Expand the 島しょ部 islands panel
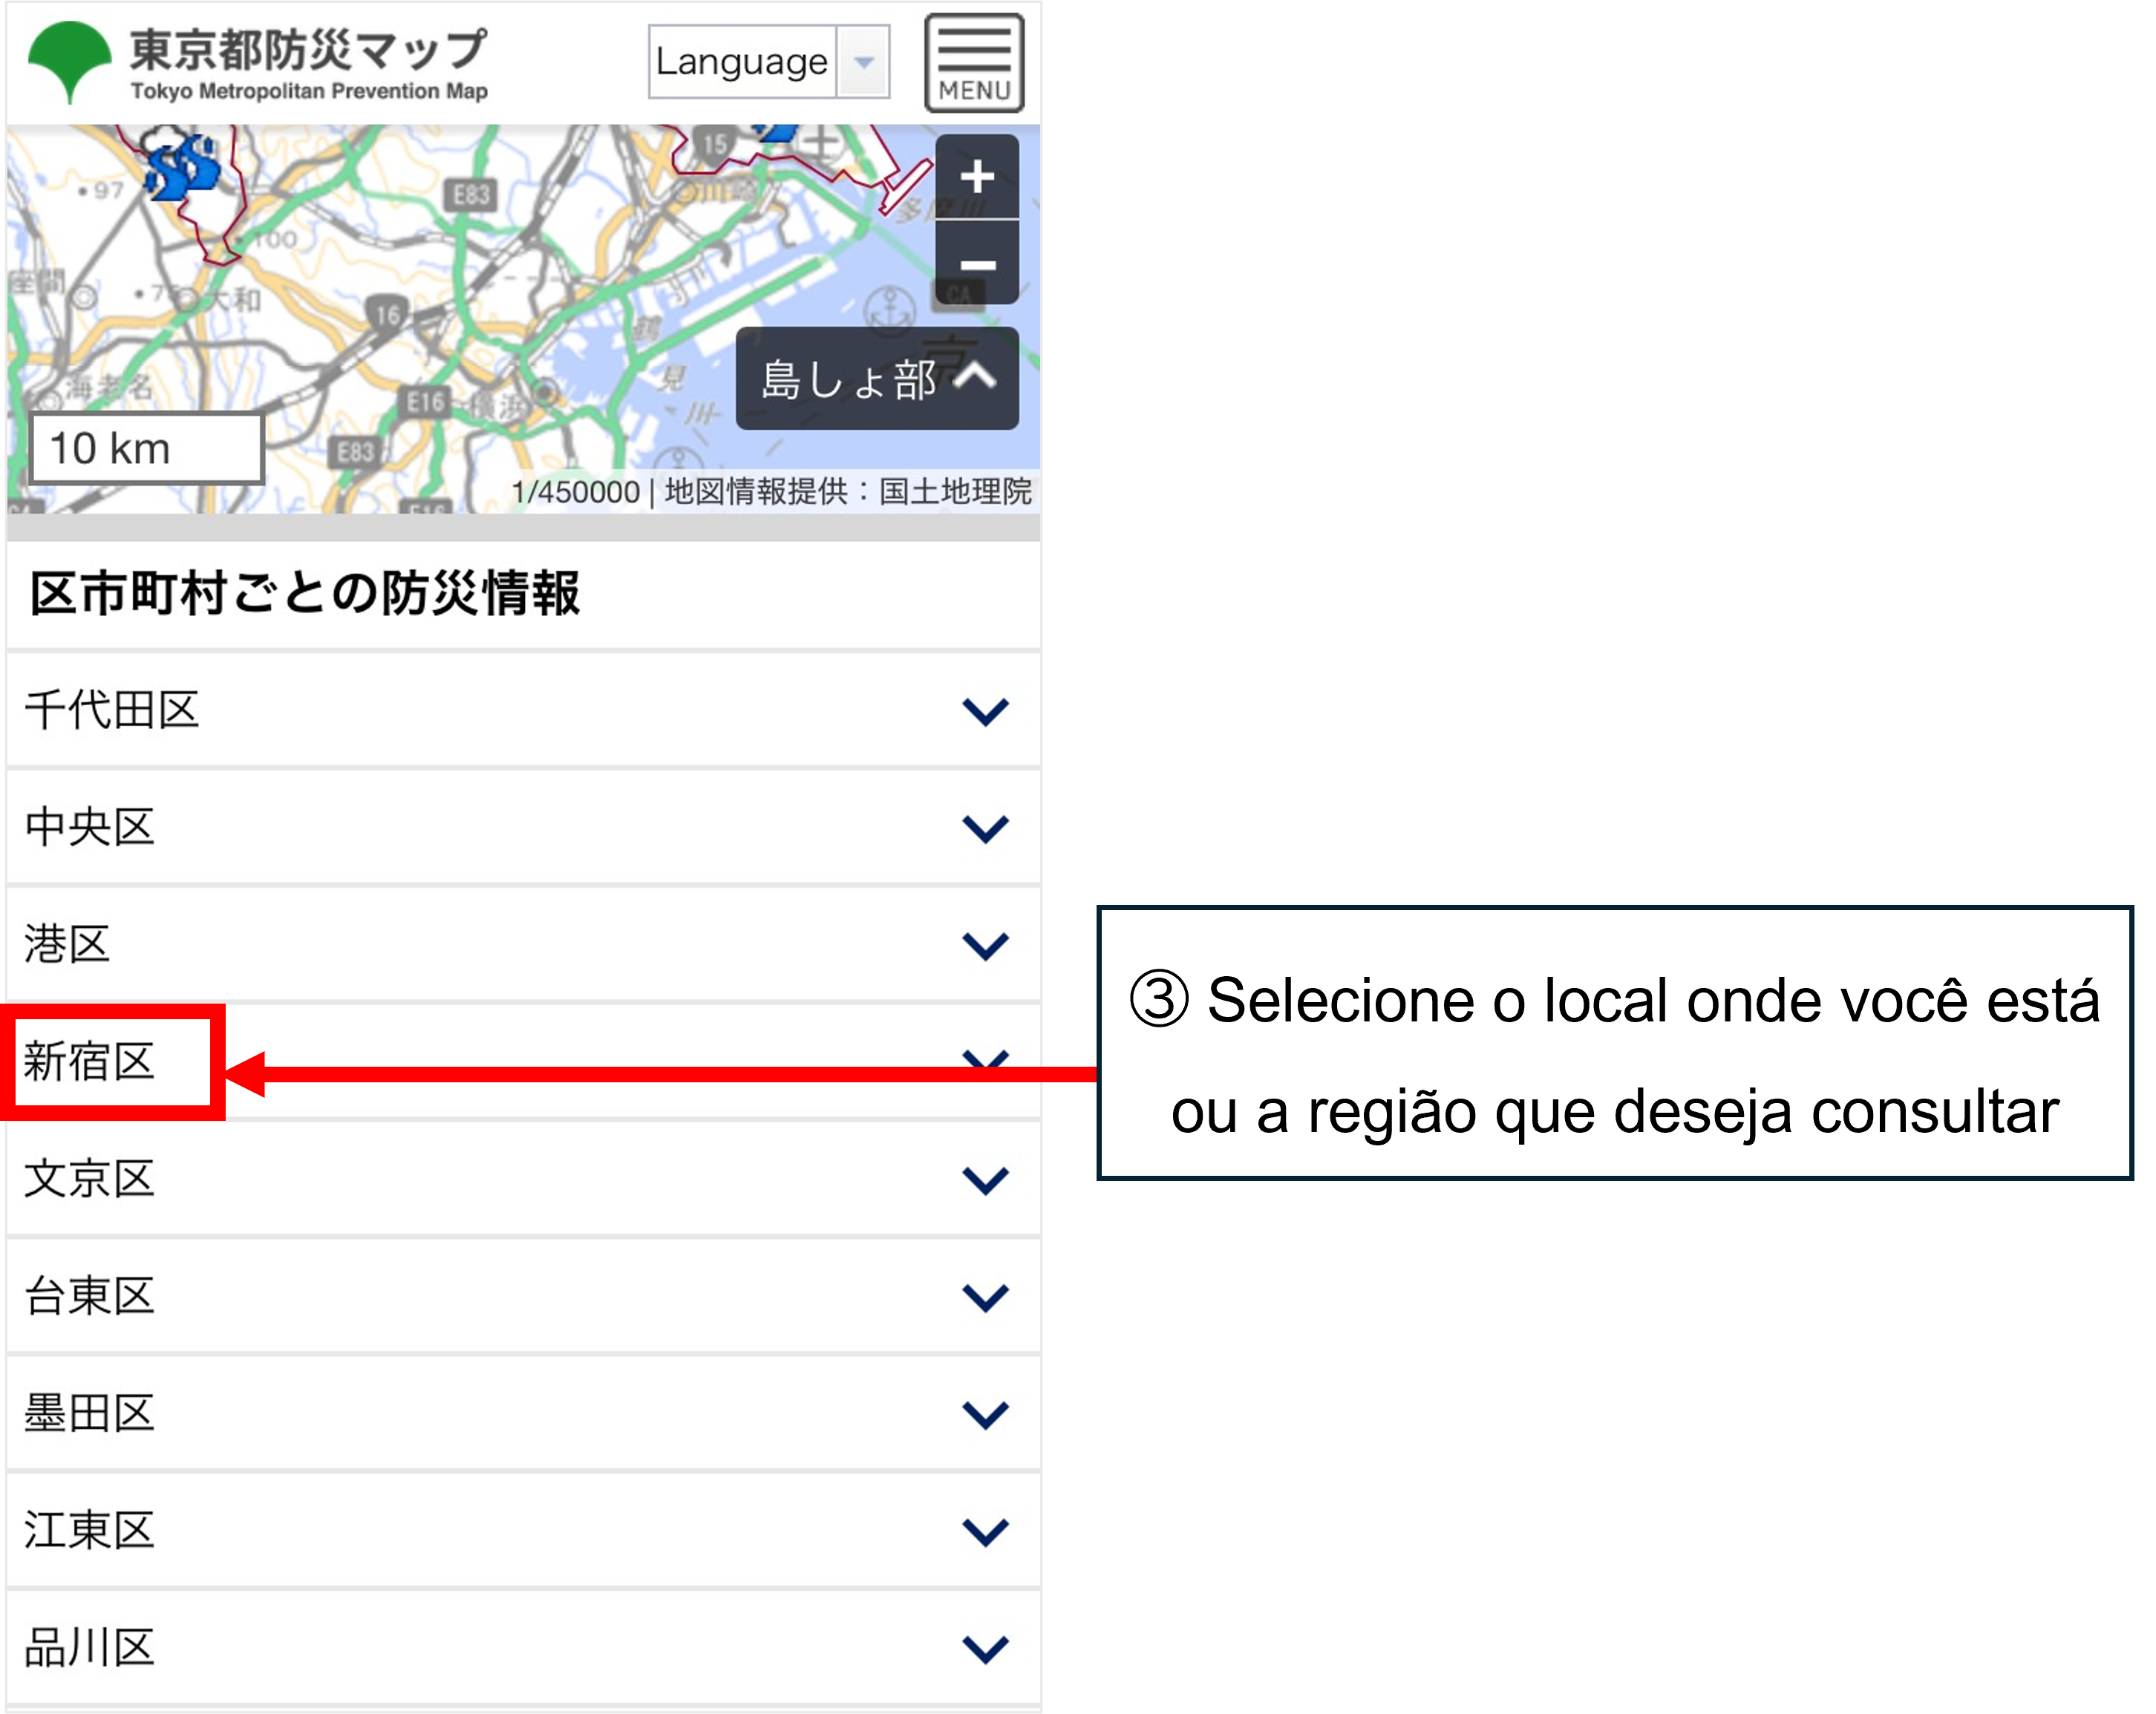This screenshot has width=2156, height=1714. pyautogui.click(x=877, y=379)
